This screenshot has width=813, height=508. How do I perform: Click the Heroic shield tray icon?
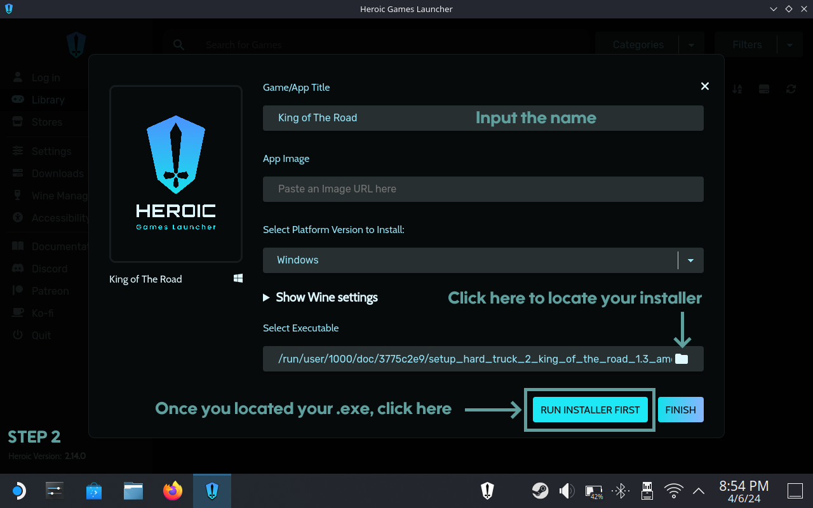[x=487, y=490]
